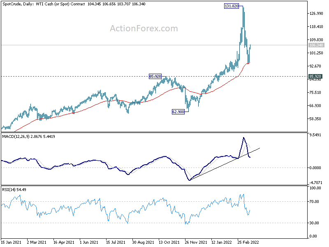Click the RSI 30.00 oversold level label
Screen dimensions: 329x247
point(314,223)
